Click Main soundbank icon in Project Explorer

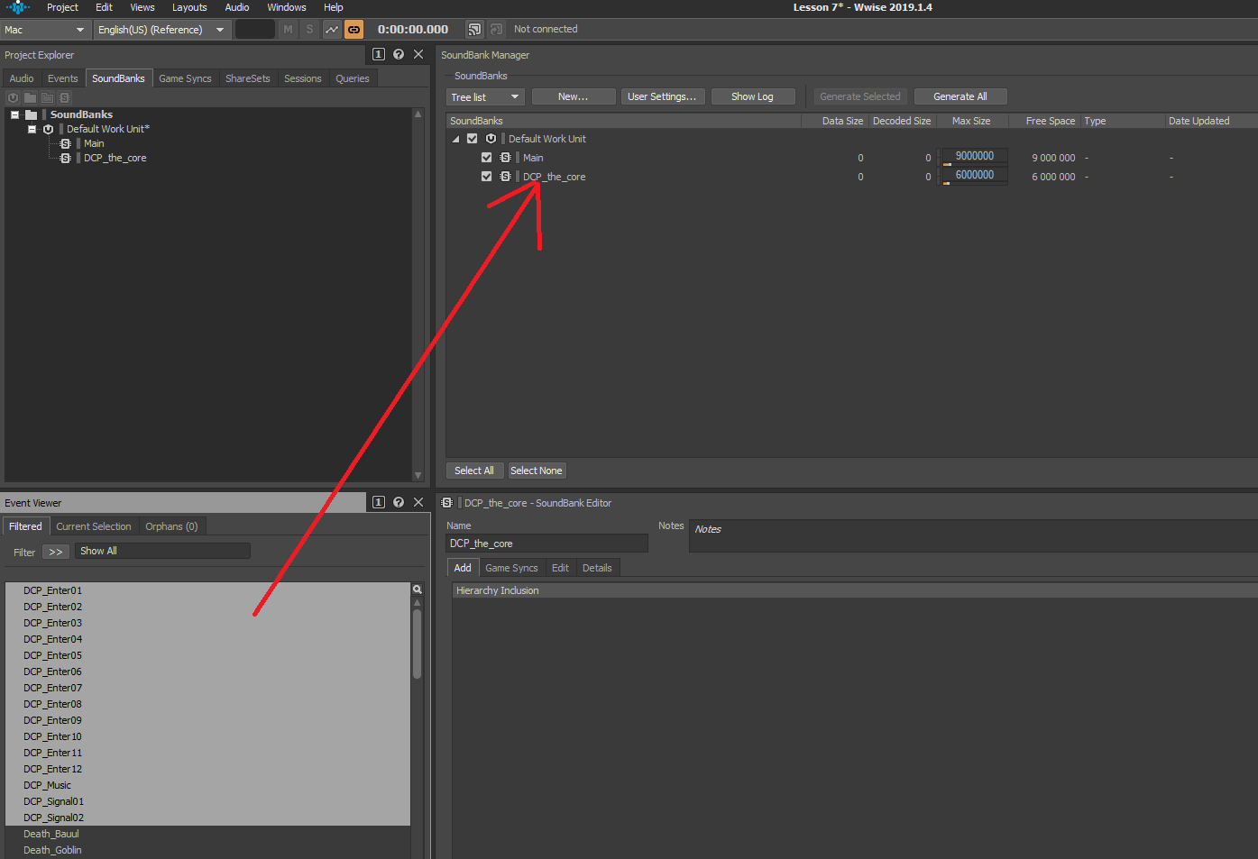(65, 143)
